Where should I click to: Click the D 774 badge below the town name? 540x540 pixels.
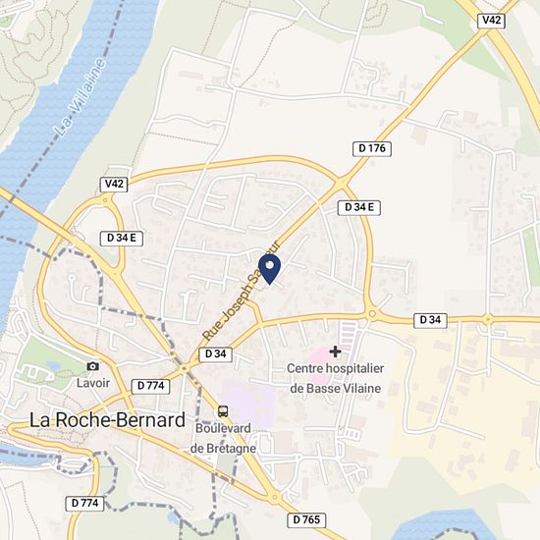tap(84, 504)
